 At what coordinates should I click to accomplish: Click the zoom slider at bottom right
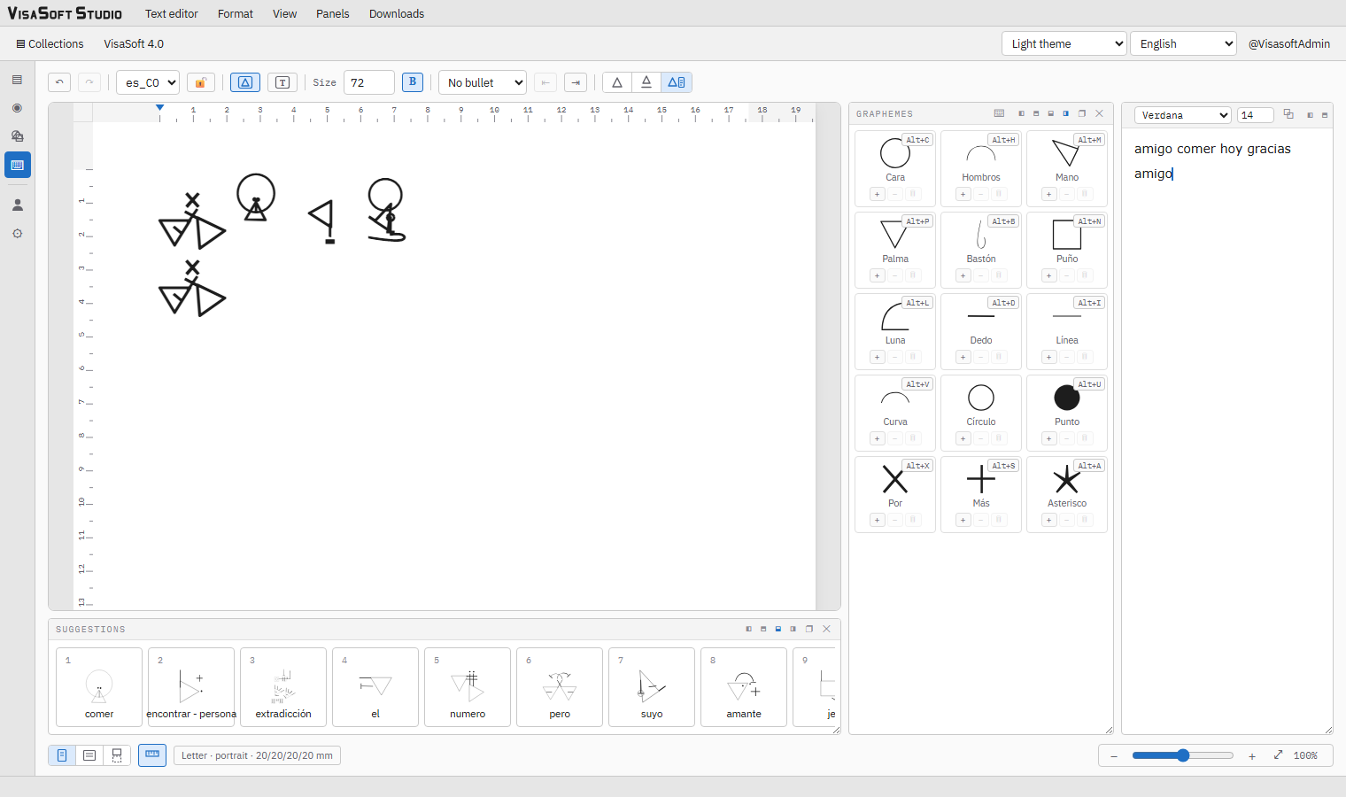[1182, 755]
